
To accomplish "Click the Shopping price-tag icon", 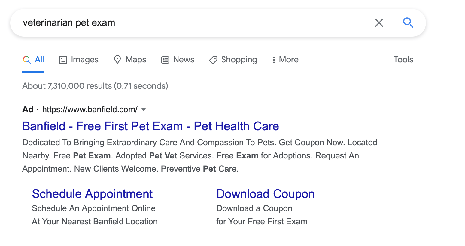I will click(x=213, y=60).
